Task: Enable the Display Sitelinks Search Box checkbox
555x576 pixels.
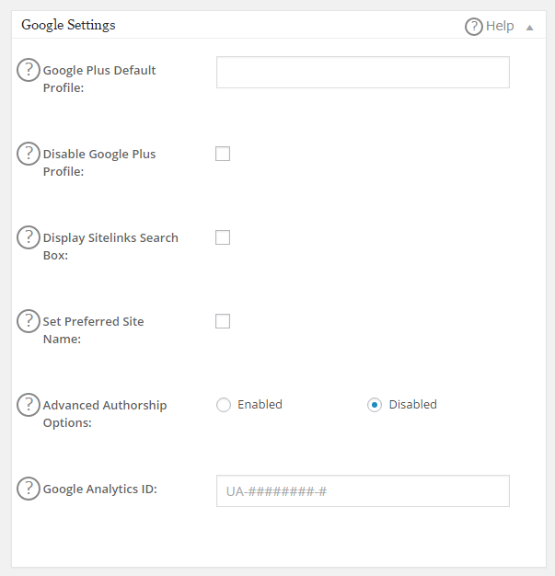Action: coord(223,237)
